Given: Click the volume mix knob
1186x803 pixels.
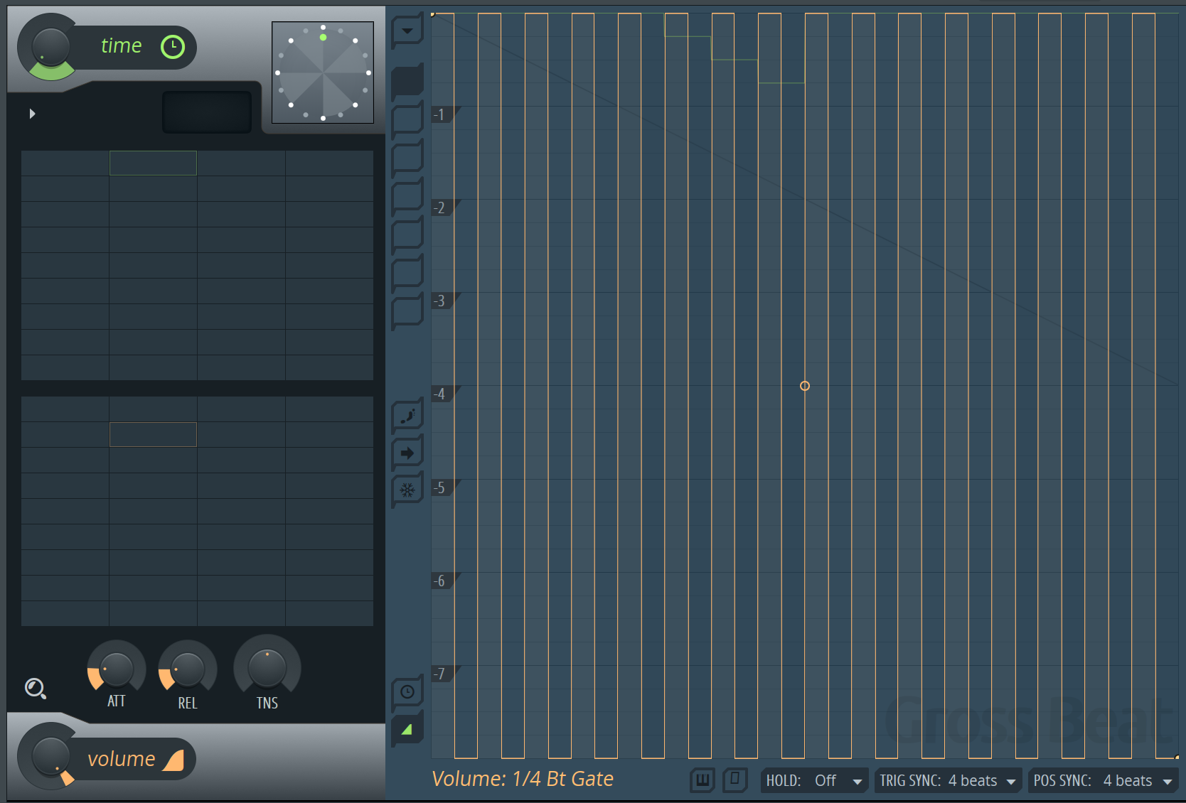Looking at the screenshot, I should coord(50,756).
